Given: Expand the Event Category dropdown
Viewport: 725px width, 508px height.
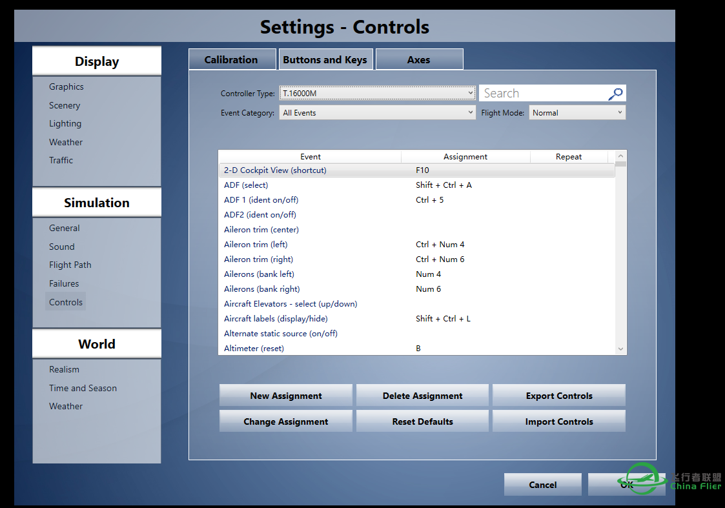Looking at the screenshot, I should pyautogui.click(x=378, y=113).
